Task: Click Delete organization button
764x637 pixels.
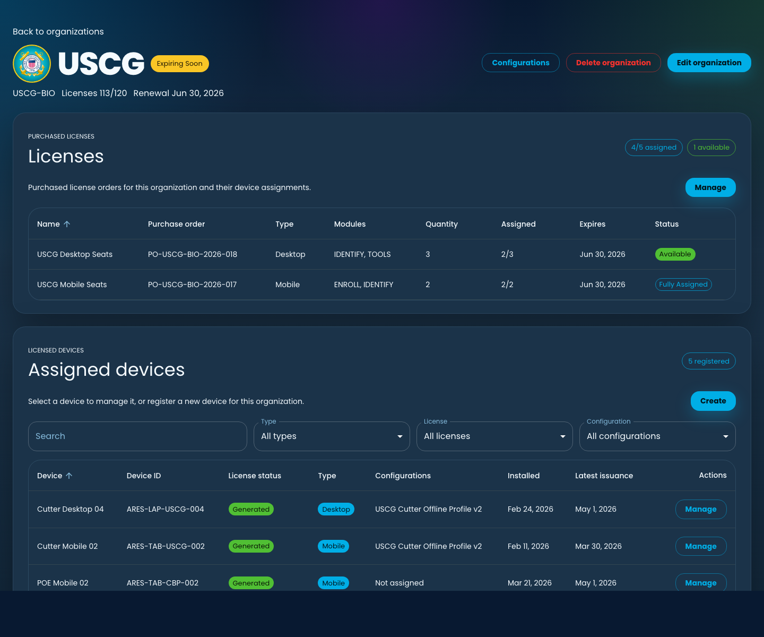Action: [x=613, y=63]
